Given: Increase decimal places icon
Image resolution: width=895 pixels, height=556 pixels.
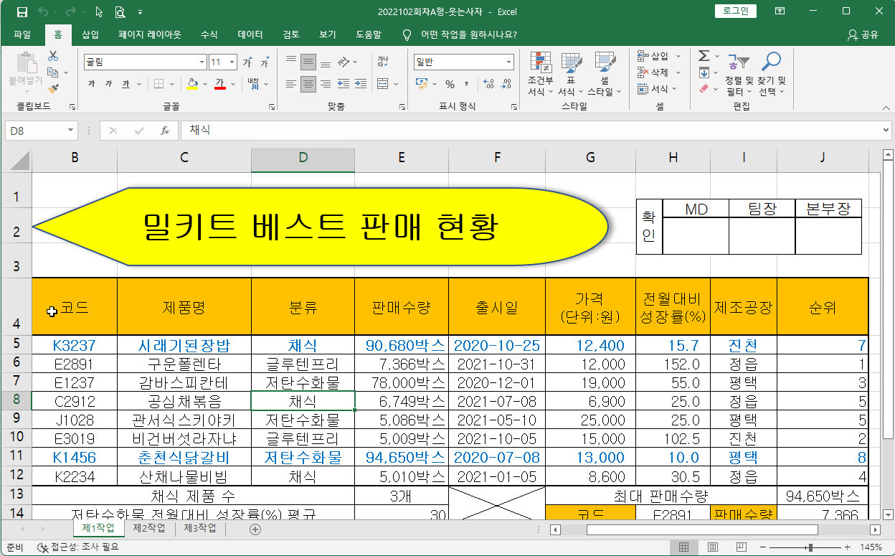Looking at the screenshot, I should (489, 84).
